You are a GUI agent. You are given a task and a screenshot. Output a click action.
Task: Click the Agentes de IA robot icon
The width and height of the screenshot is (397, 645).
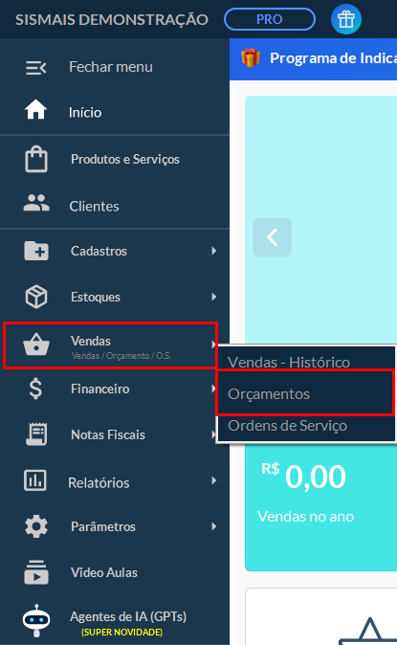(x=36, y=620)
